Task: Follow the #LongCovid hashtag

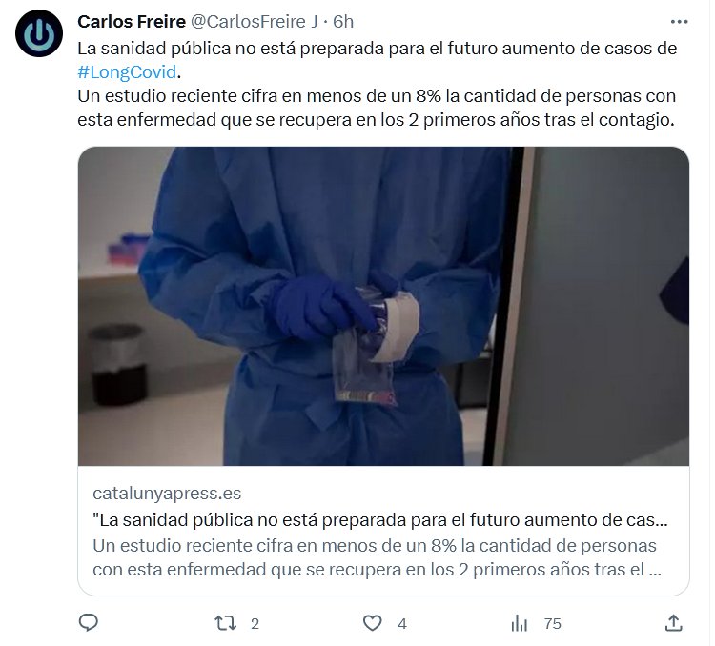Action: (127, 72)
